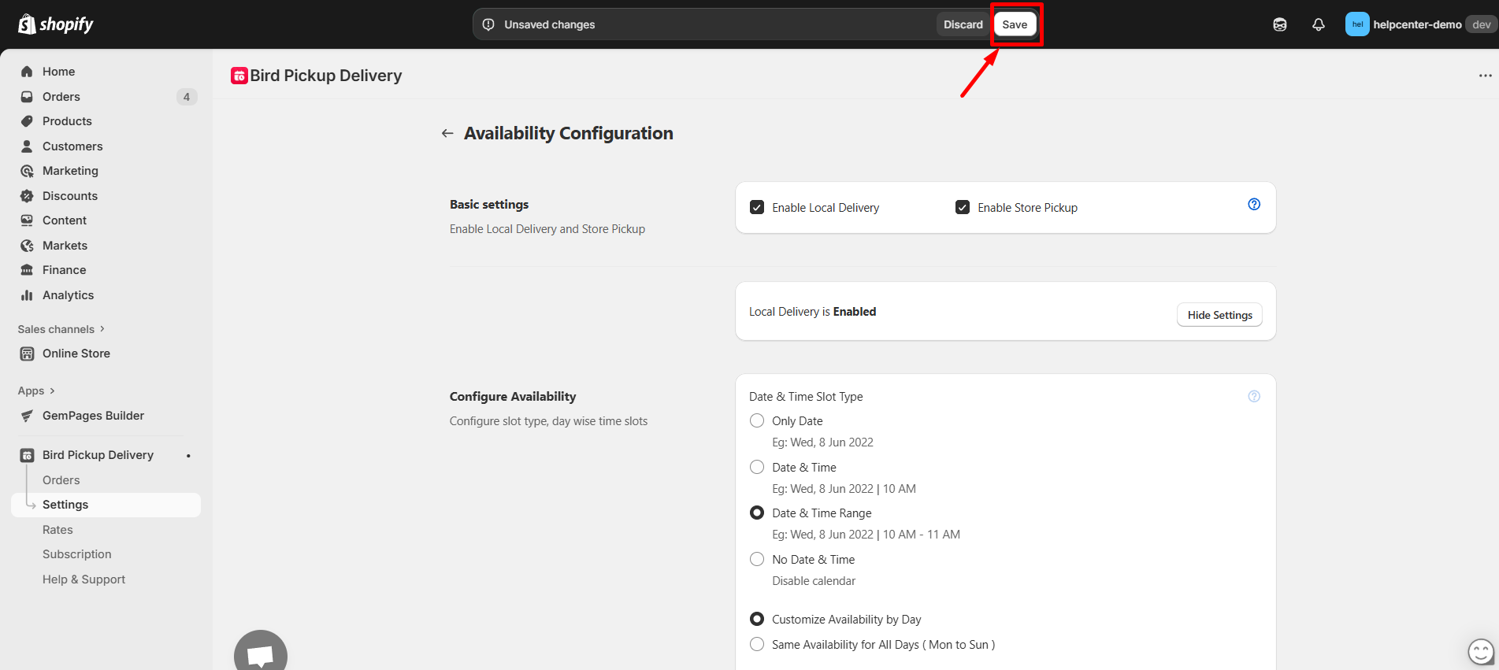1499x670 pixels.
Task: Uncheck Enable Local Delivery checkbox
Action: 757,208
